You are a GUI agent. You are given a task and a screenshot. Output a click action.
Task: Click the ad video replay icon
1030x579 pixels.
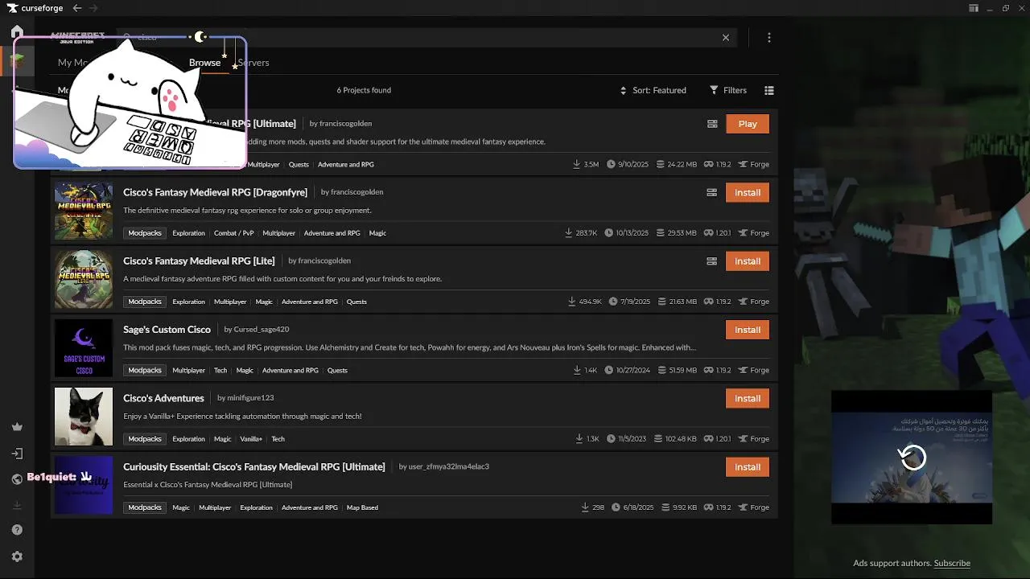pyautogui.click(x=912, y=458)
